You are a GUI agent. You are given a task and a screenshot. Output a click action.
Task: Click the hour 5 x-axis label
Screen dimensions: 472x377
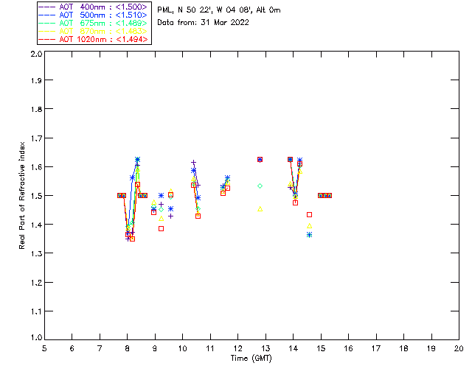[x=44, y=348]
